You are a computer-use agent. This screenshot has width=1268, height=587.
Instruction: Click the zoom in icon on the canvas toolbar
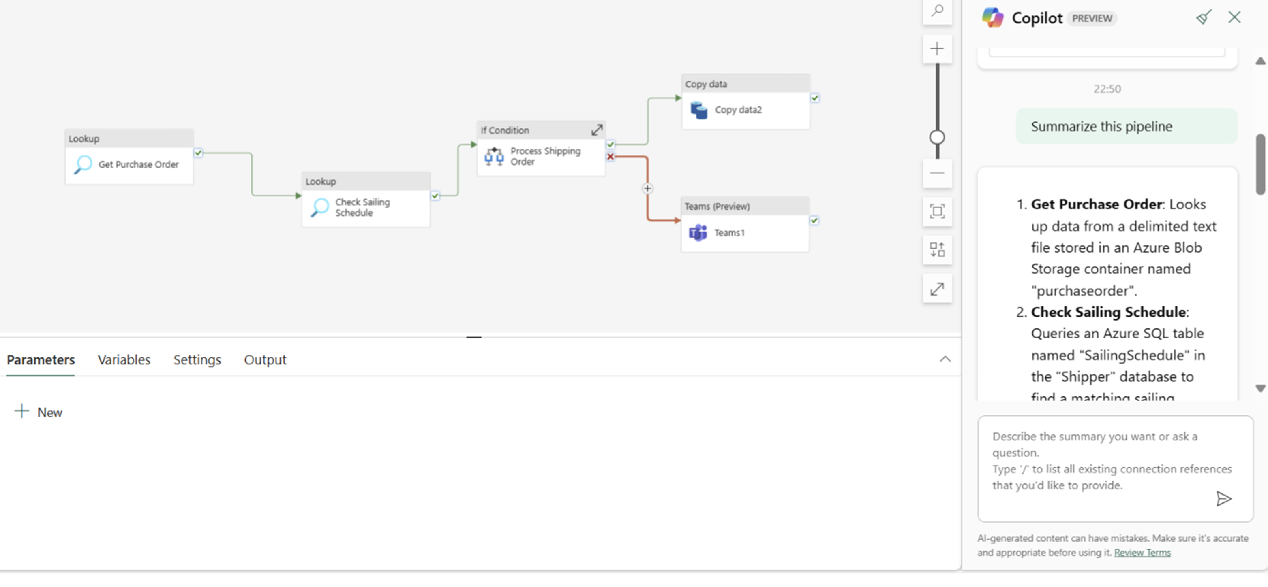tap(936, 49)
